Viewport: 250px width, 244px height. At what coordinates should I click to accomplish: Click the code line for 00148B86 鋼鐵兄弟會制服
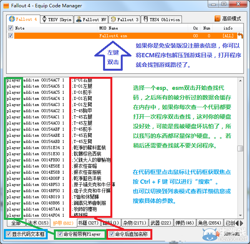tap(56, 203)
